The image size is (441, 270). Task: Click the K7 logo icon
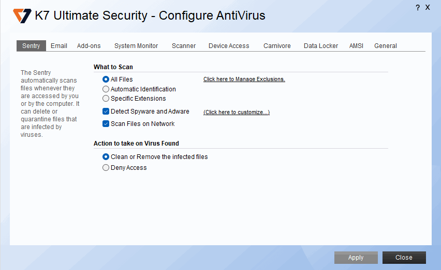click(22, 15)
